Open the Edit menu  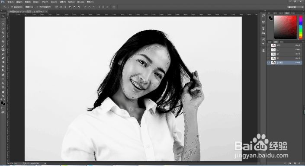point(19,2)
